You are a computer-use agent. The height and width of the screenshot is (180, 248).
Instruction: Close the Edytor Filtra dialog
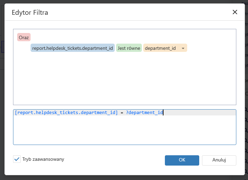[x=235, y=12]
